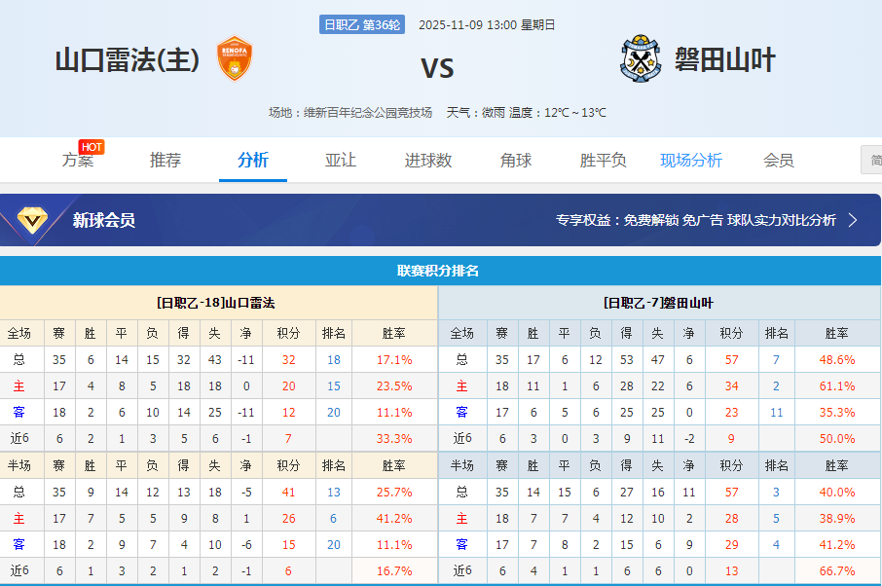Click the currently active 分析 tab

252,160
